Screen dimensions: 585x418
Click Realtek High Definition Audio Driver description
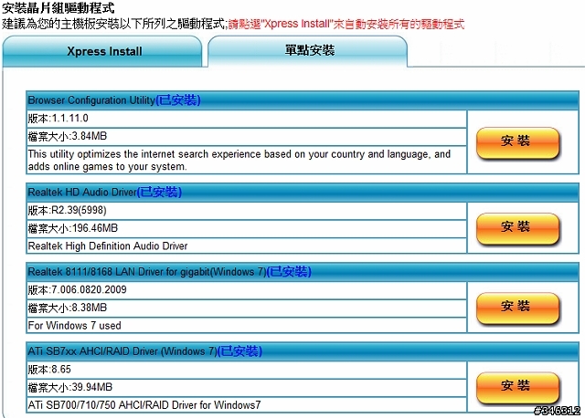[x=108, y=246]
